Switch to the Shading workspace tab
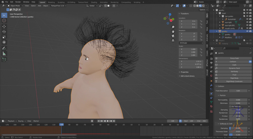This screenshot has height=139, width=253. [x=94, y=2]
